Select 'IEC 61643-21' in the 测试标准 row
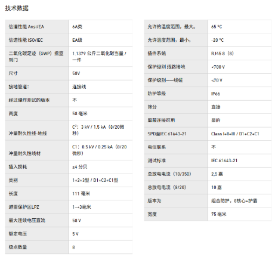278x260 pixels. tap(240, 160)
